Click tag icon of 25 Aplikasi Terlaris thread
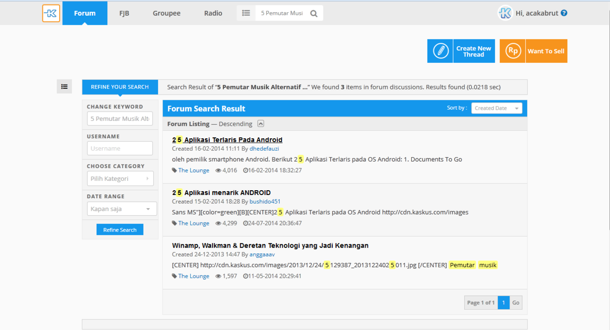Image resolution: width=610 pixels, height=330 pixels. pyautogui.click(x=174, y=170)
